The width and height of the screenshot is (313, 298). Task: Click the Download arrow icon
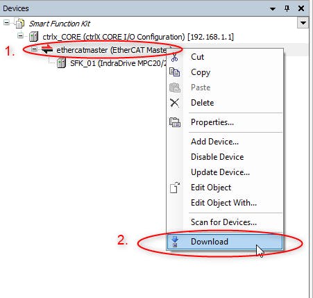175,242
